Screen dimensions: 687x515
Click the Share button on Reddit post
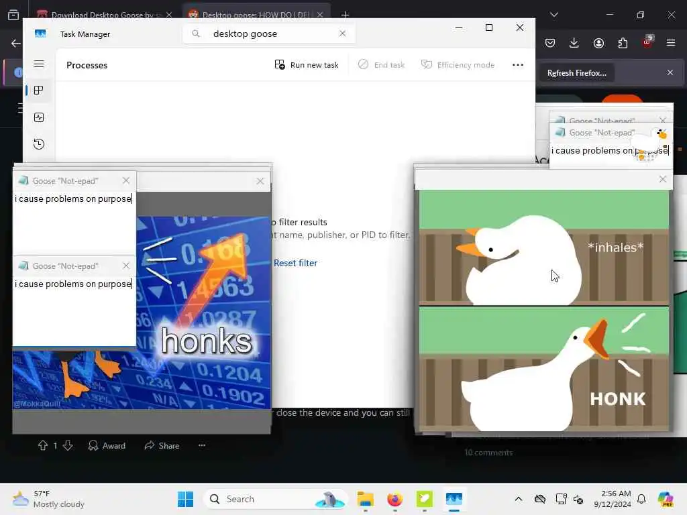click(x=162, y=446)
